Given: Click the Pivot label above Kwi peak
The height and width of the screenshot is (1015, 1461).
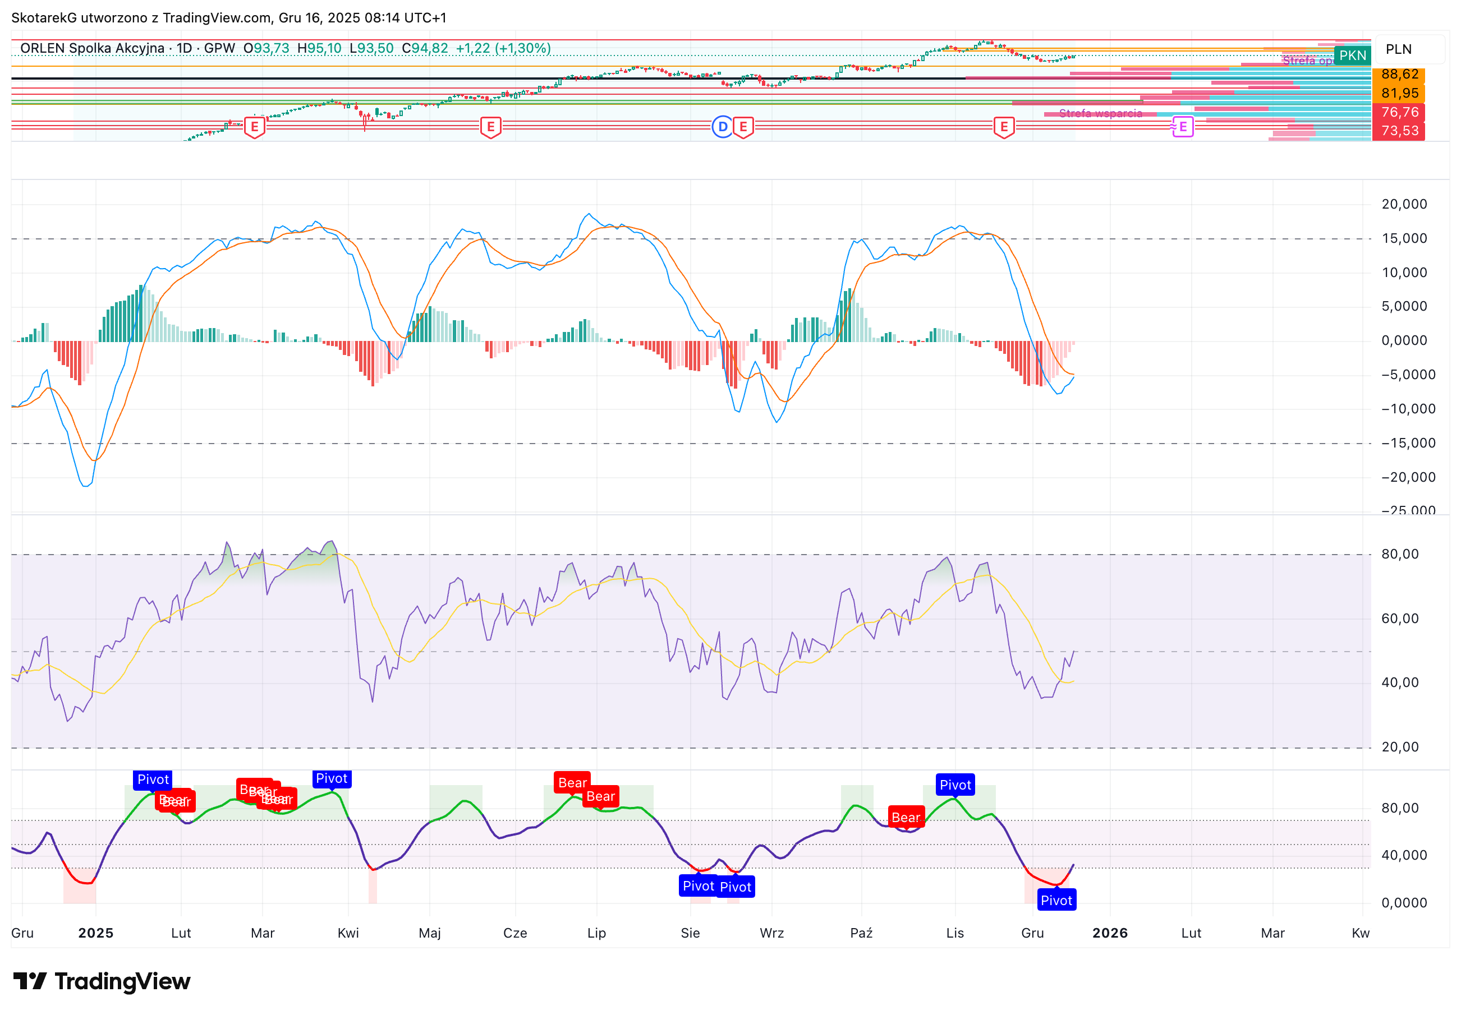Looking at the screenshot, I should pyautogui.click(x=332, y=778).
